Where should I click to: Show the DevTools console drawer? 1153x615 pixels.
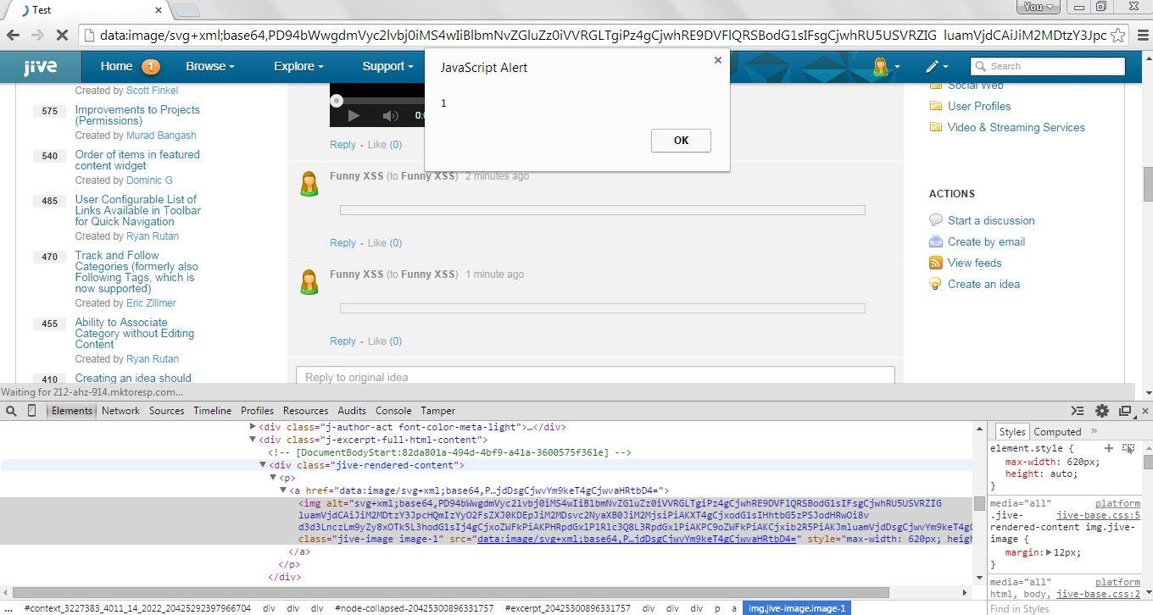1078,411
